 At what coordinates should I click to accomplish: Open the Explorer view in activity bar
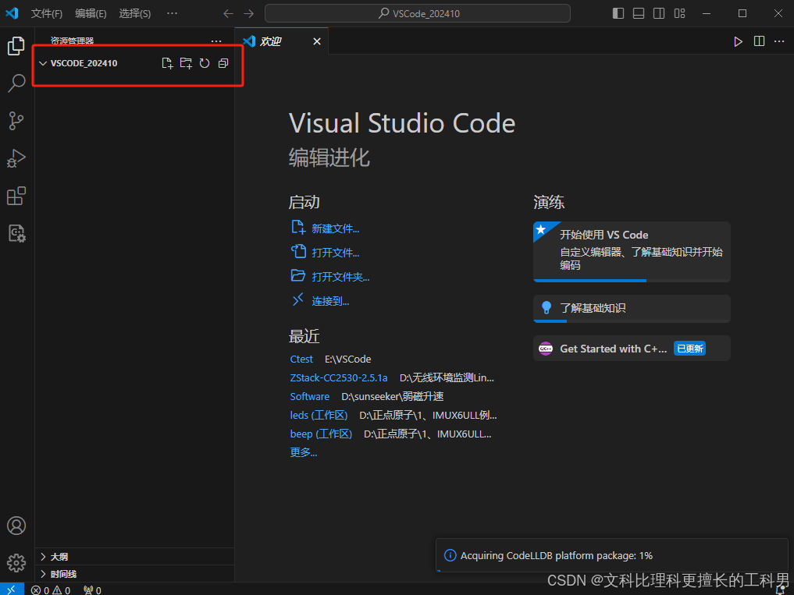(16, 46)
